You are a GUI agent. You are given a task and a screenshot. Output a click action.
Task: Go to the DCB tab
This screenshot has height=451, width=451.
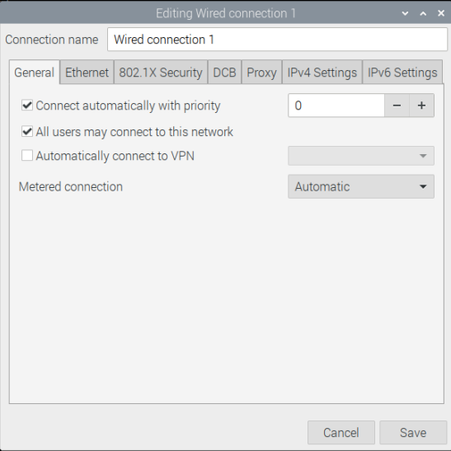click(224, 73)
